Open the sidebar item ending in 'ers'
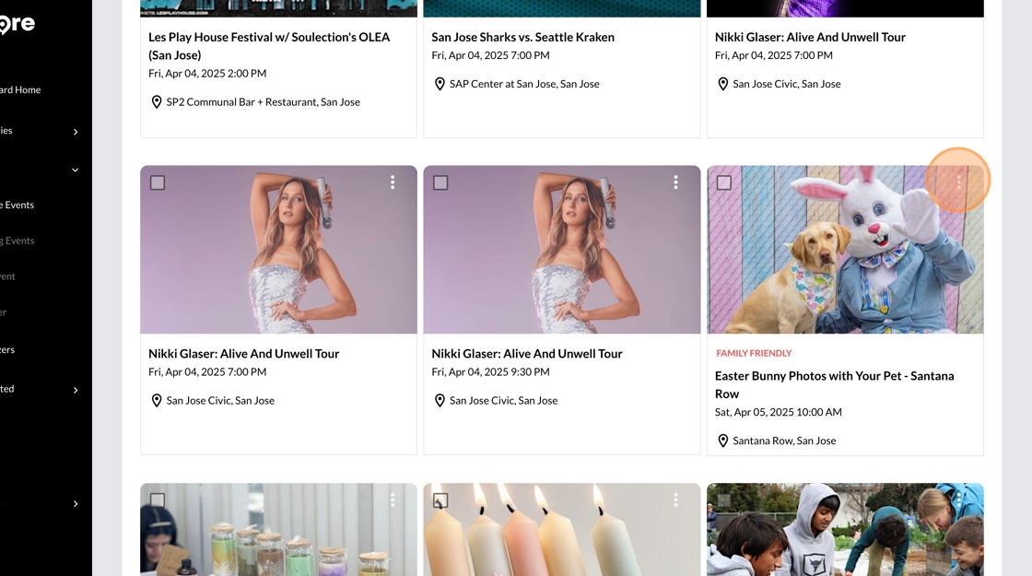This screenshot has height=576, width=1032. [x=8, y=349]
